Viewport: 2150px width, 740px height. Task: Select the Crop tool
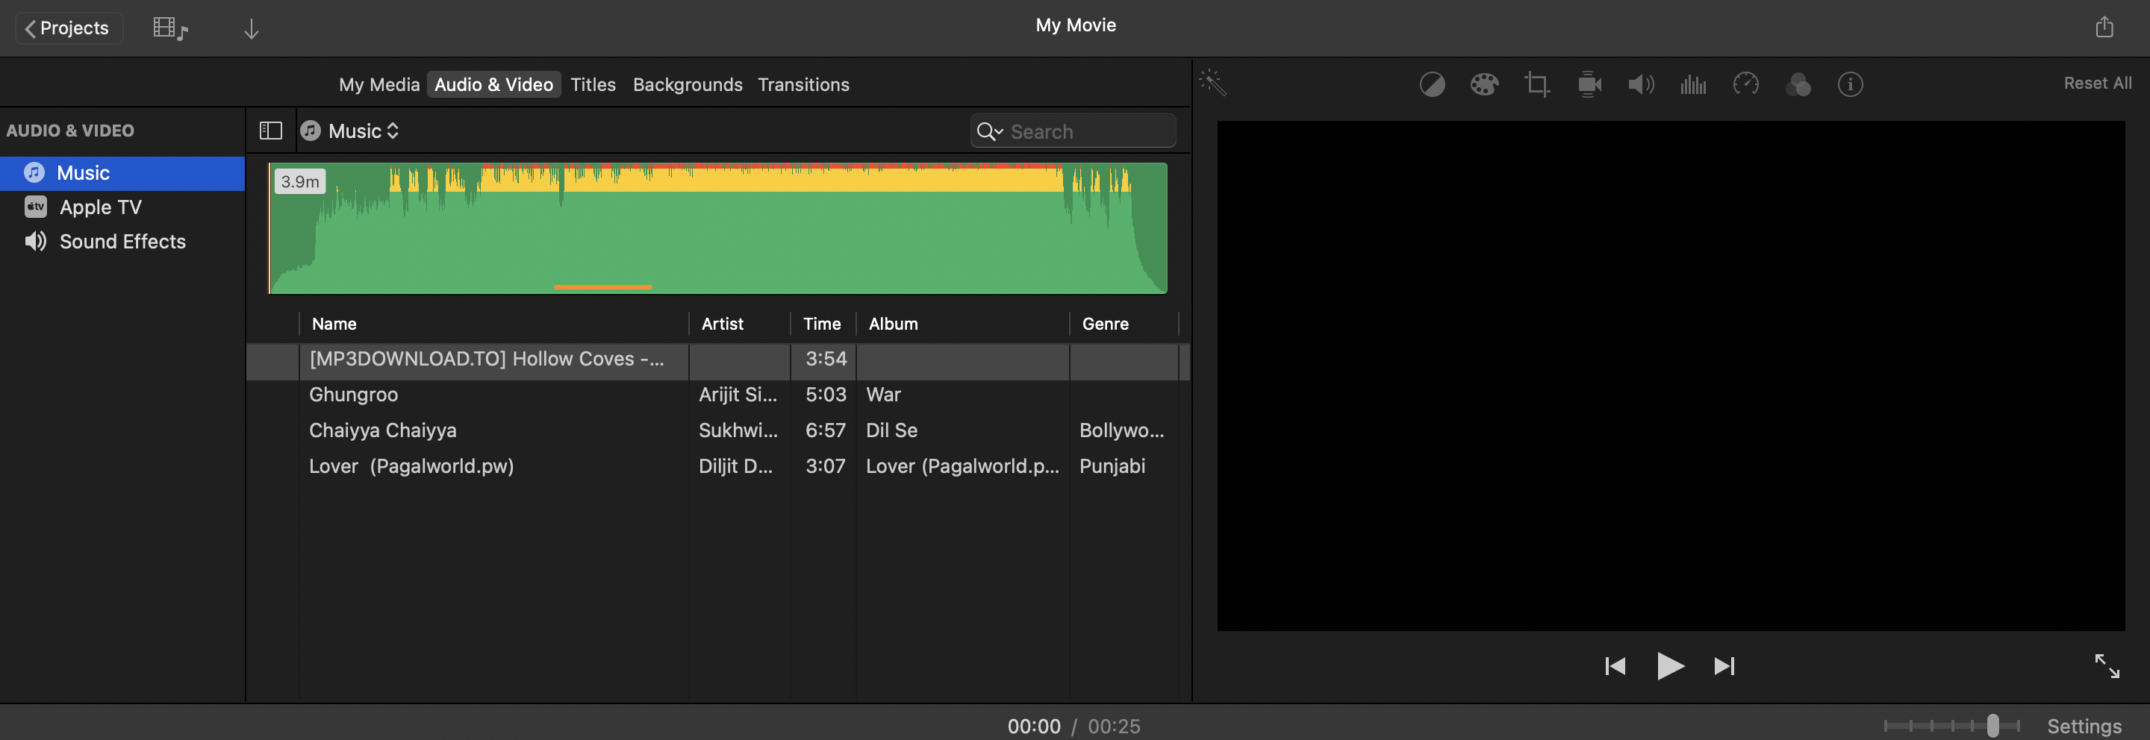(1536, 84)
